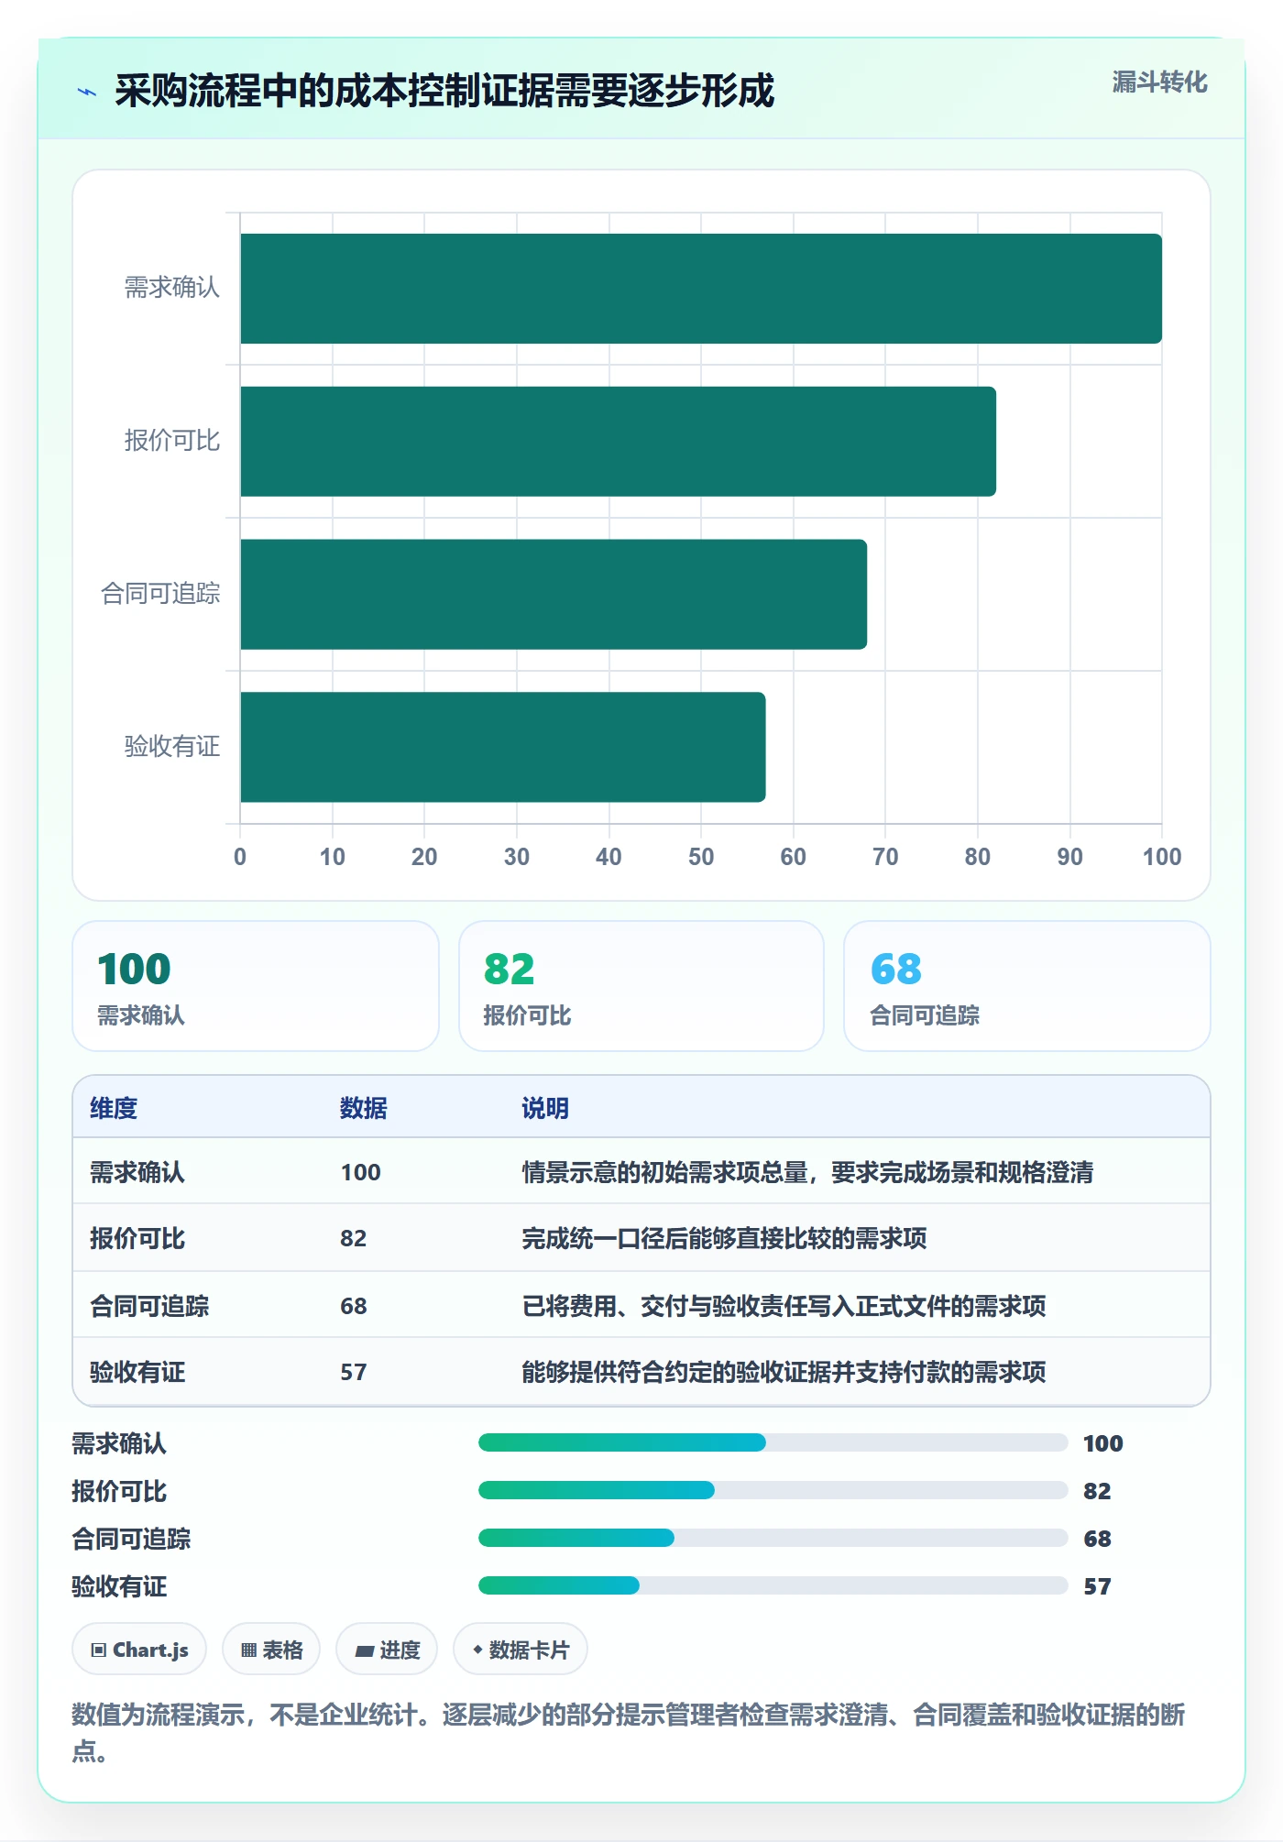Click the chart title 采购流程中的成本控制证据需要逐步形成

pyautogui.click(x=444, y=91)
